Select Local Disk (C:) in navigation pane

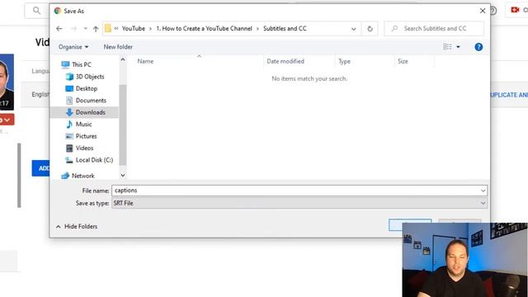(94, 160)
